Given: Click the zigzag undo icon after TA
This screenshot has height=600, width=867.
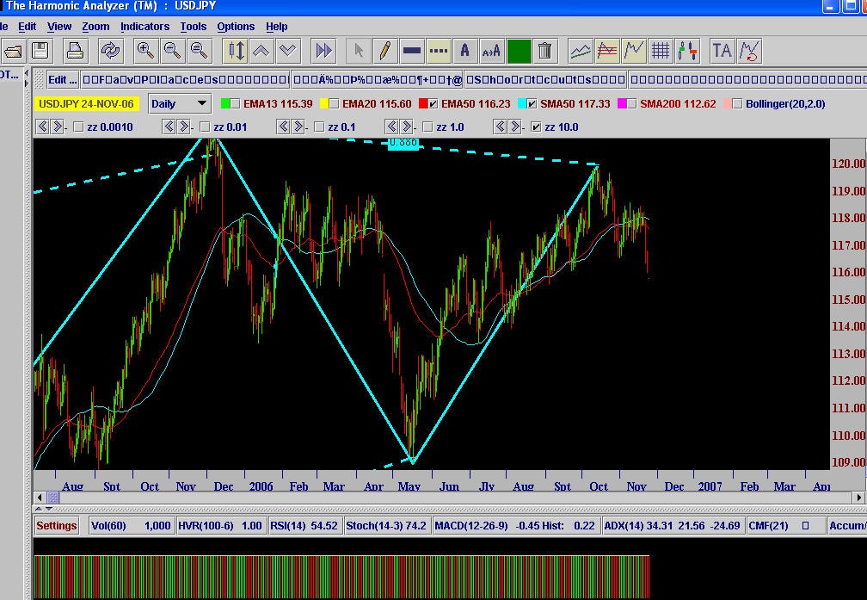Looking at the screenshot, I should pyautogui.click(x=749, y=52).
